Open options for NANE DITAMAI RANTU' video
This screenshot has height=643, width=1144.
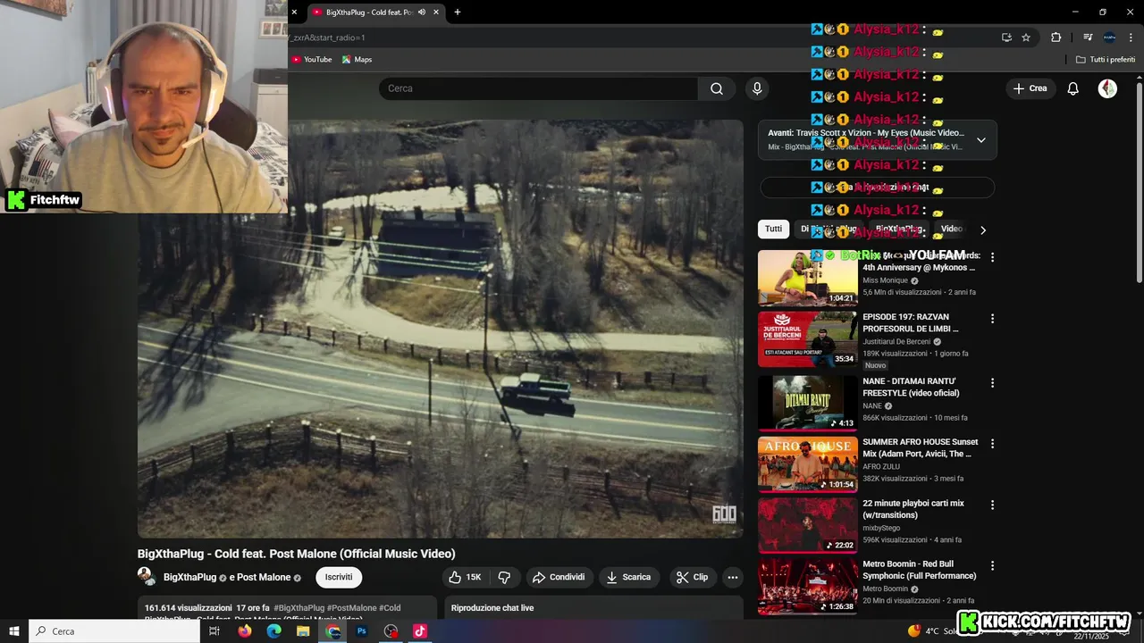pyautogui.click(x=992, y=383)
